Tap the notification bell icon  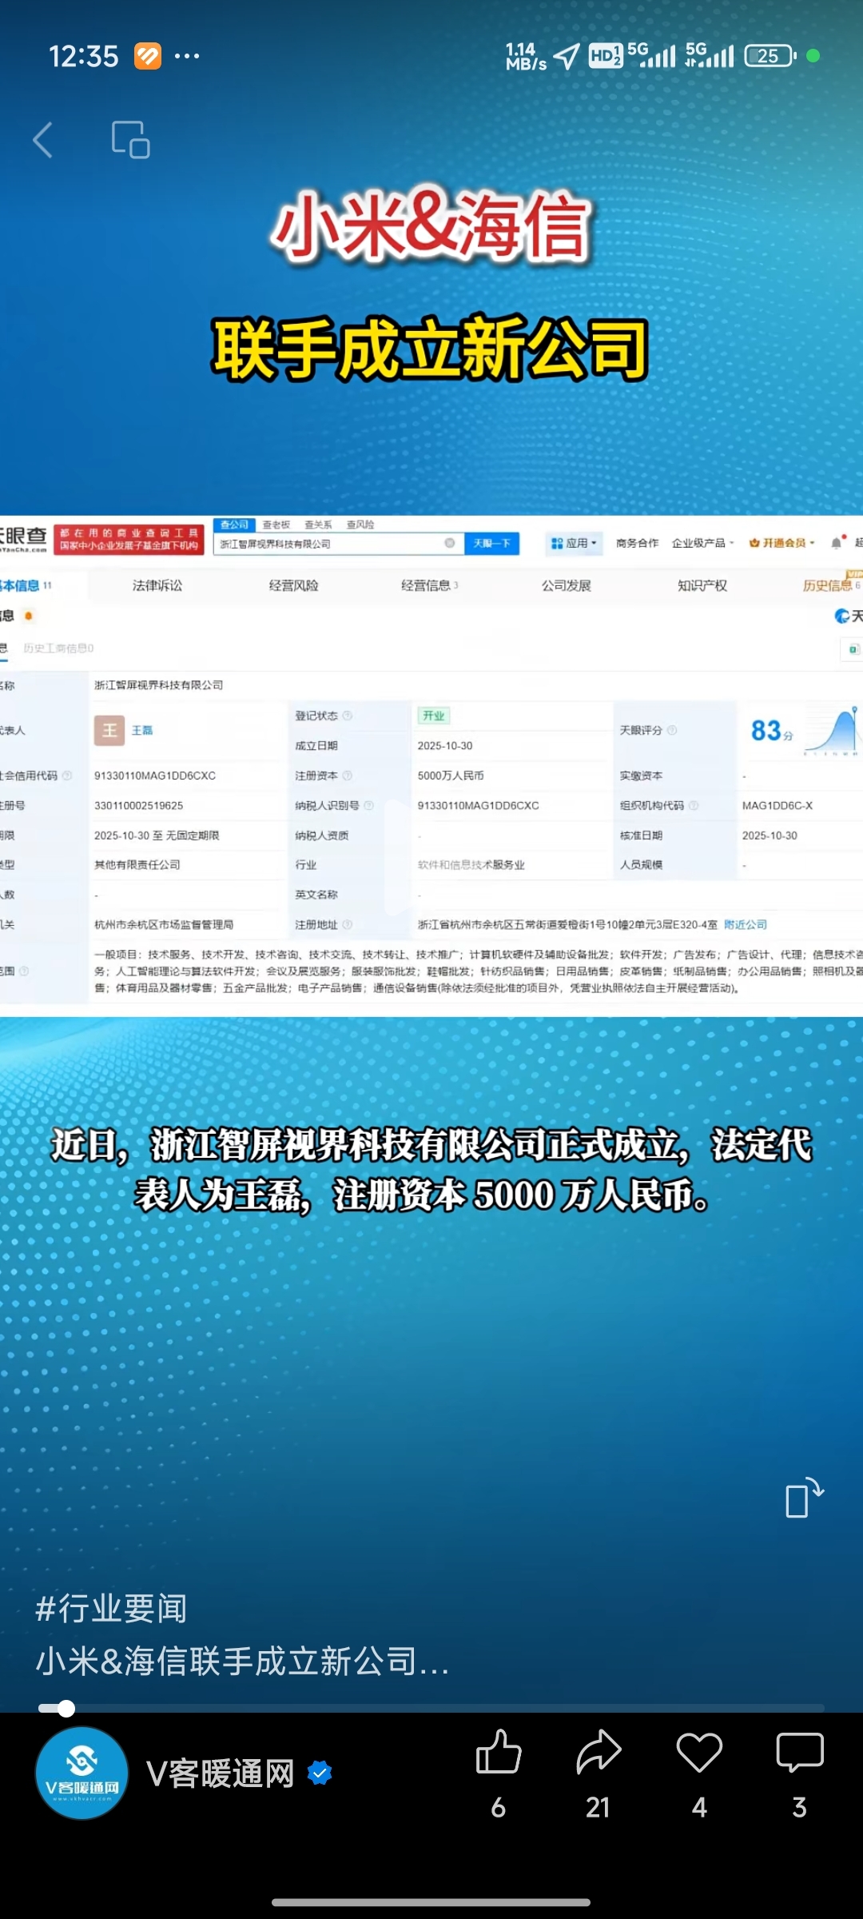(837, 542)
